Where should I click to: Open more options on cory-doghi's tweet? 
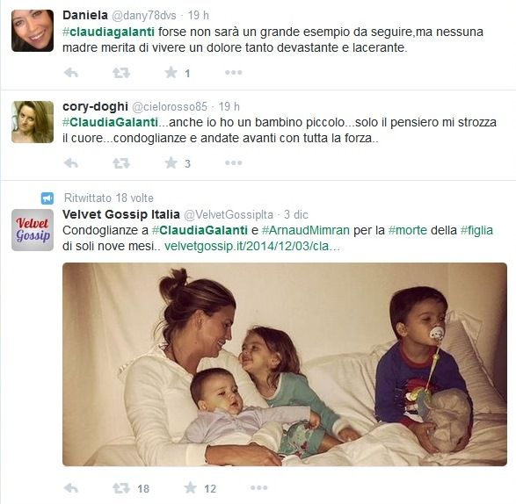coord(233,162)
